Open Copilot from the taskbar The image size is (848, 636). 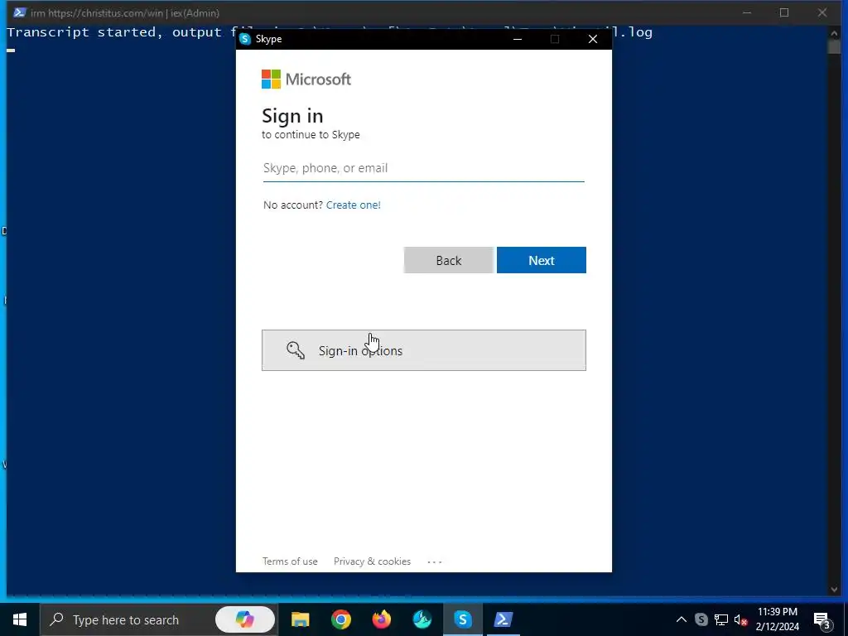coord(244,619)
